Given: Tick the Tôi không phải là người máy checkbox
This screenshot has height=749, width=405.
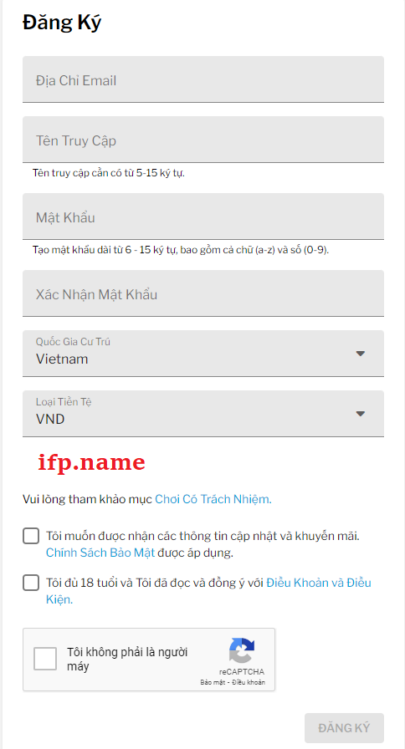Looking at the screenshot, I should 45,660.
